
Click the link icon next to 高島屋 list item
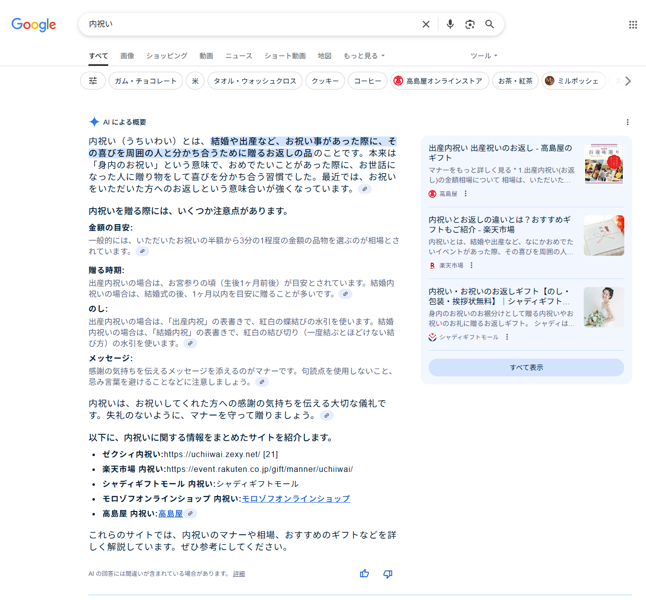[x=190, y=513]
